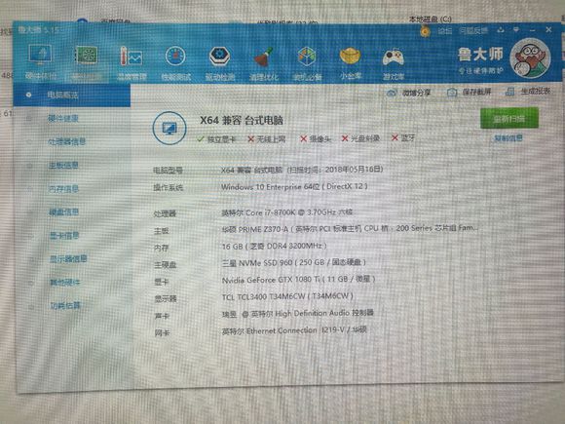Open 装机必备 cube icon
The image size is (565, 424).
307,62
